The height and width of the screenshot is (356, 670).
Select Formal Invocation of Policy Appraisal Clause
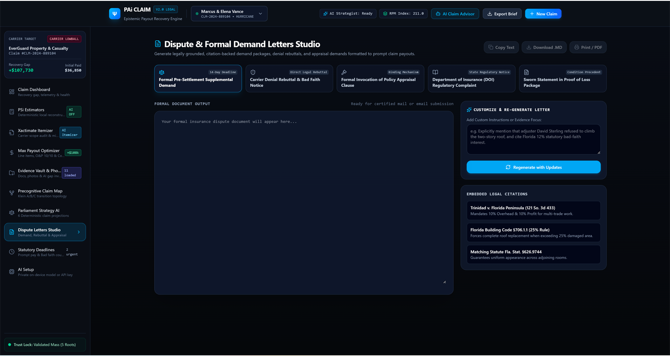pos(381,78)
